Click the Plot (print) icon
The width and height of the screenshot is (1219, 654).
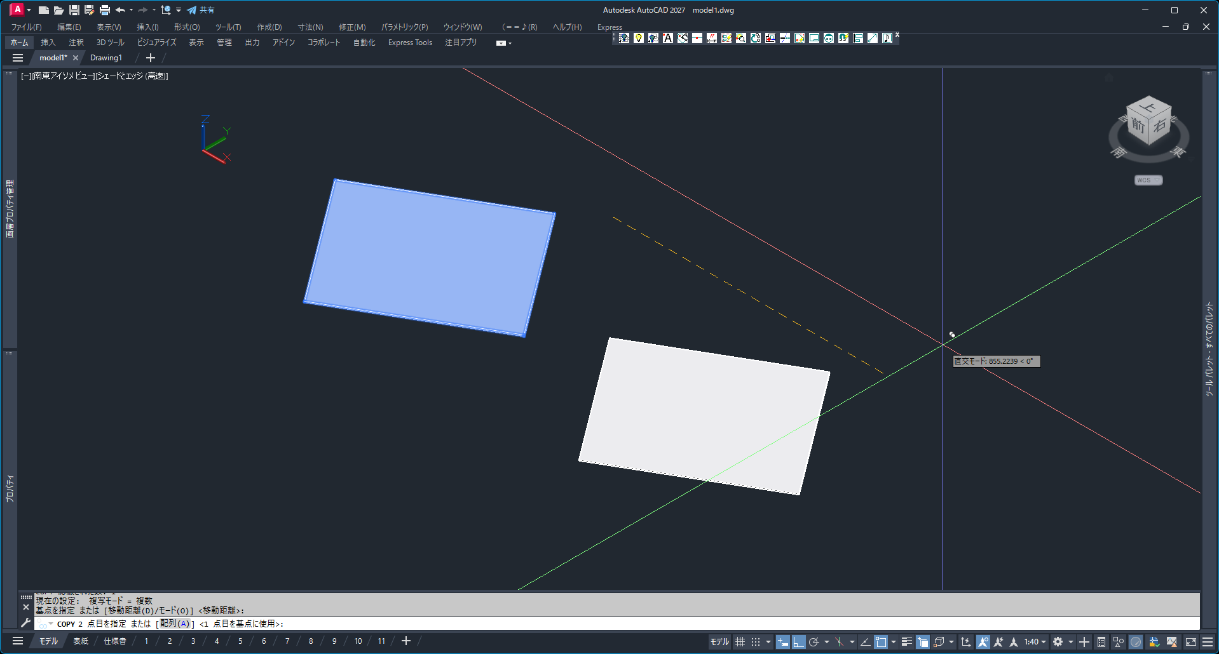[105, 10]
